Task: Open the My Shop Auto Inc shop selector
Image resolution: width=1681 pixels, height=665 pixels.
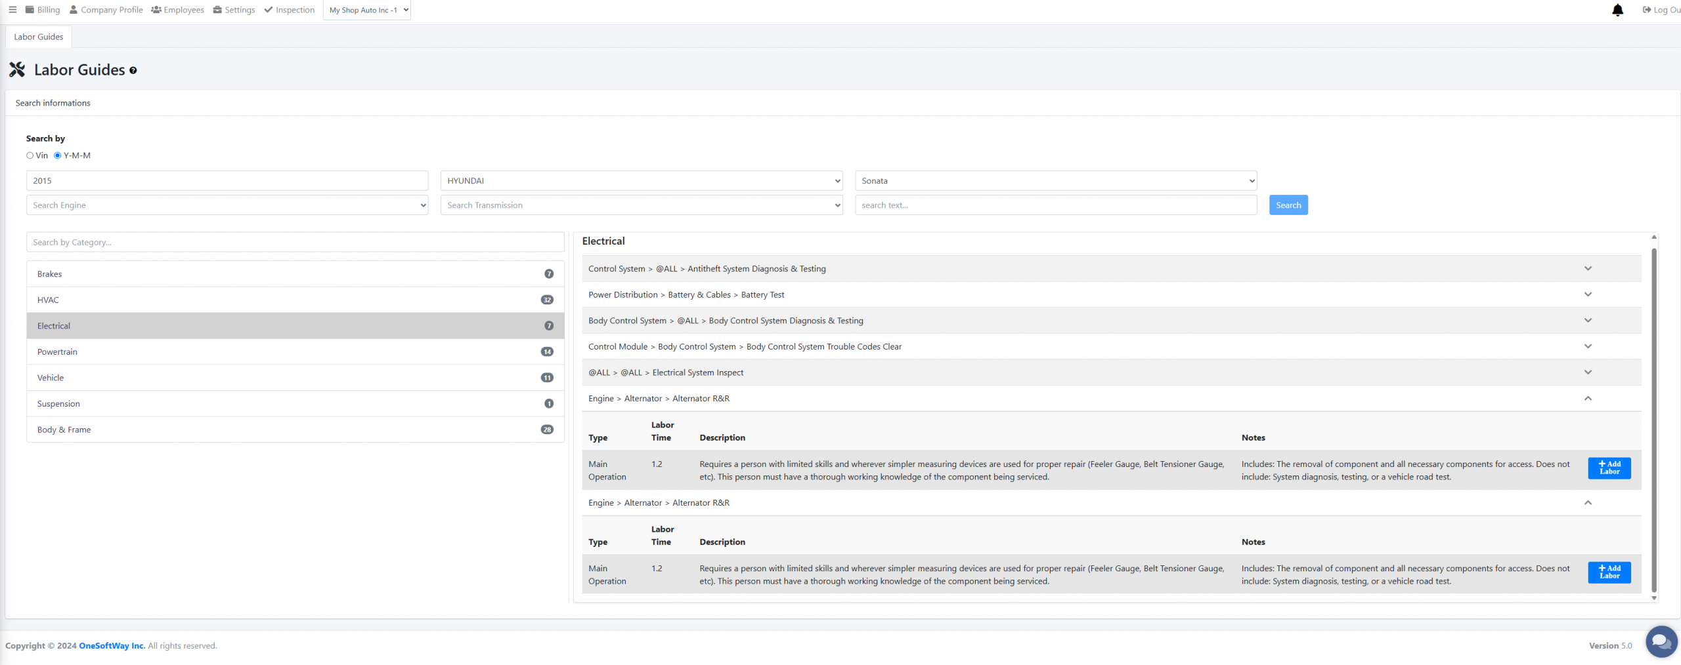Action: (366, 10)
